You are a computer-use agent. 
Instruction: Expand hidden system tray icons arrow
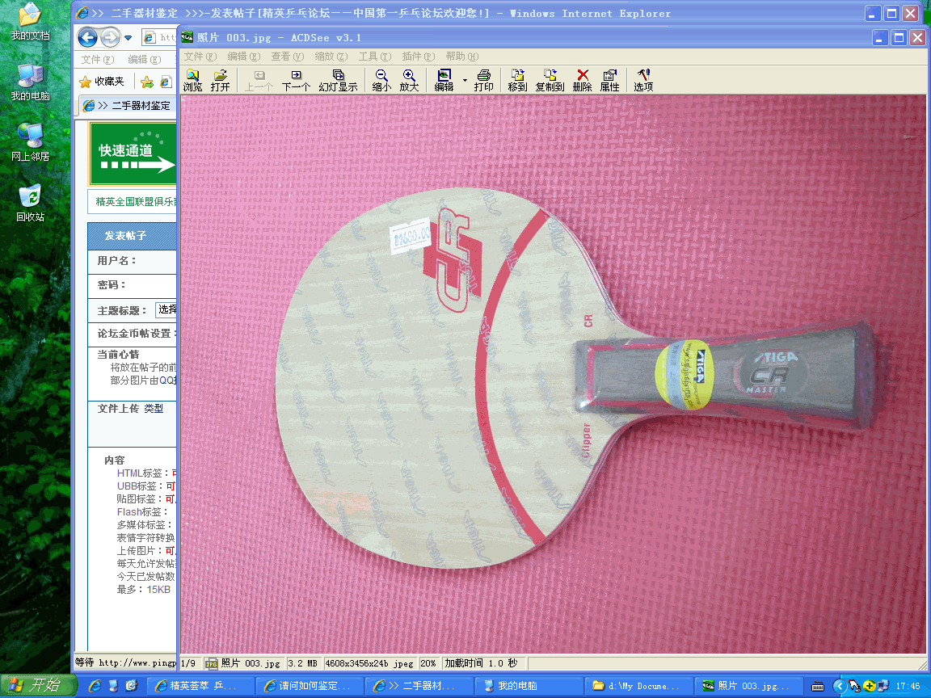(x=839, y=686)
